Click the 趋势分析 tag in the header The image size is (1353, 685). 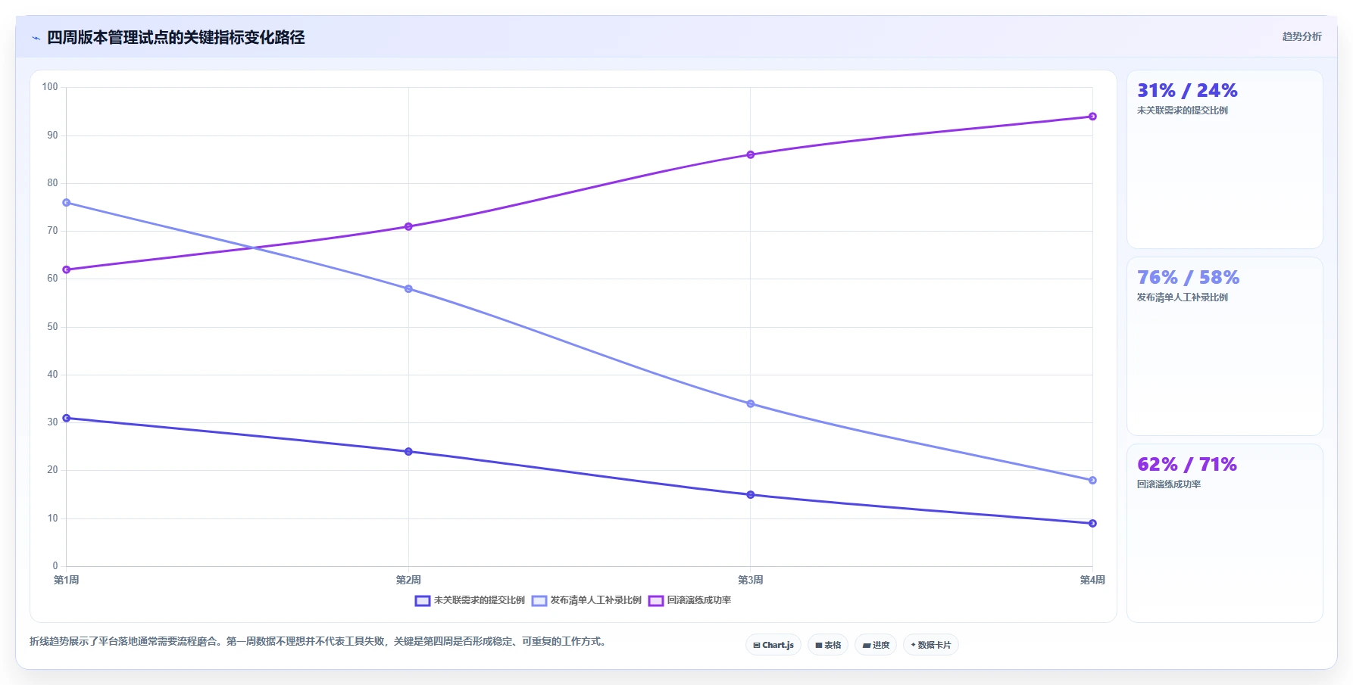click(1301, 36)
